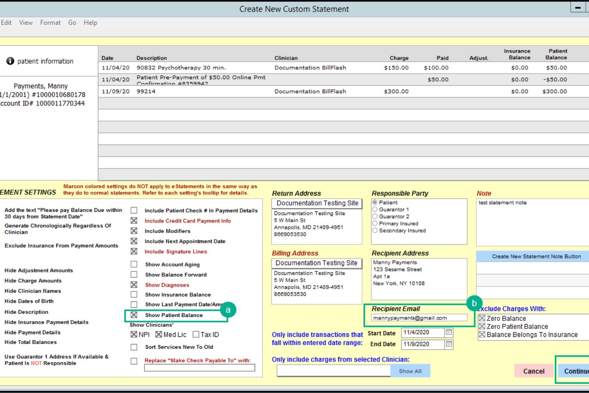Click the Start Date field

point(423,332)
